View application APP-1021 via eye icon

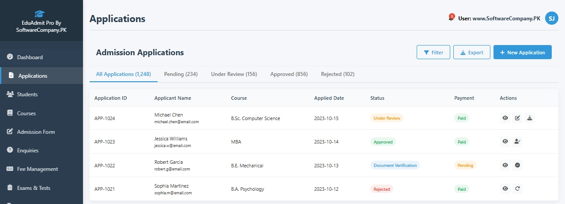pyautogui.click(x=505, y=189)
